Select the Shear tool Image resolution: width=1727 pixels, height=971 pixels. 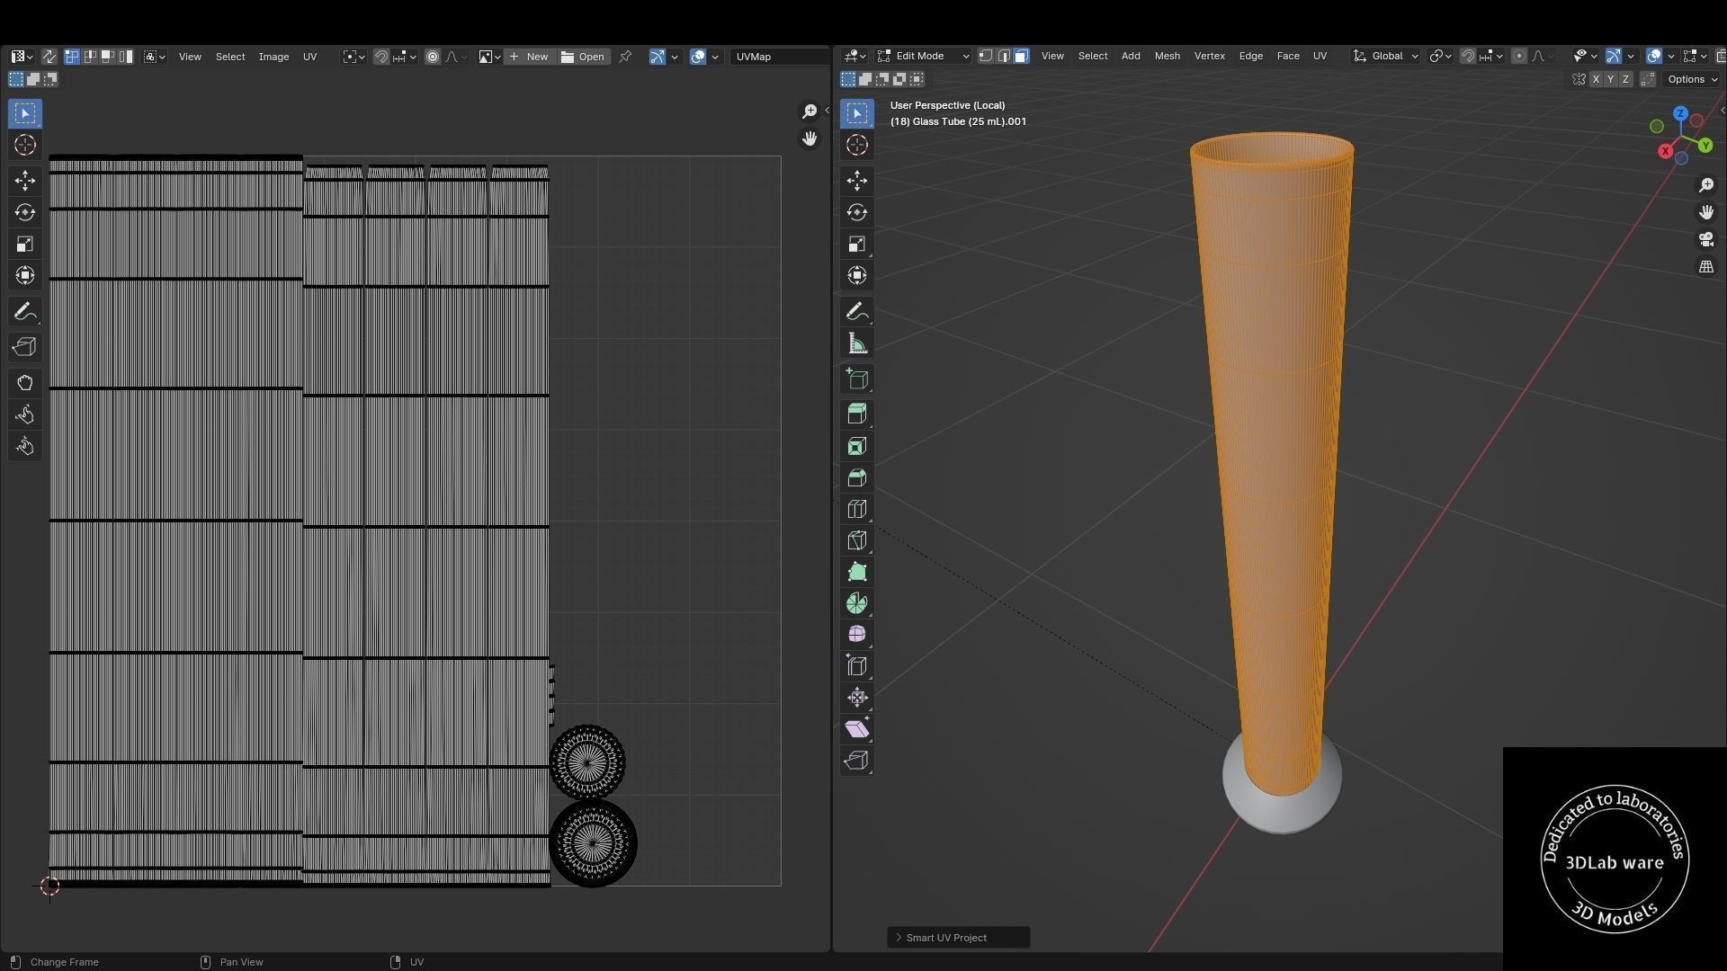(x=856, y=729)
